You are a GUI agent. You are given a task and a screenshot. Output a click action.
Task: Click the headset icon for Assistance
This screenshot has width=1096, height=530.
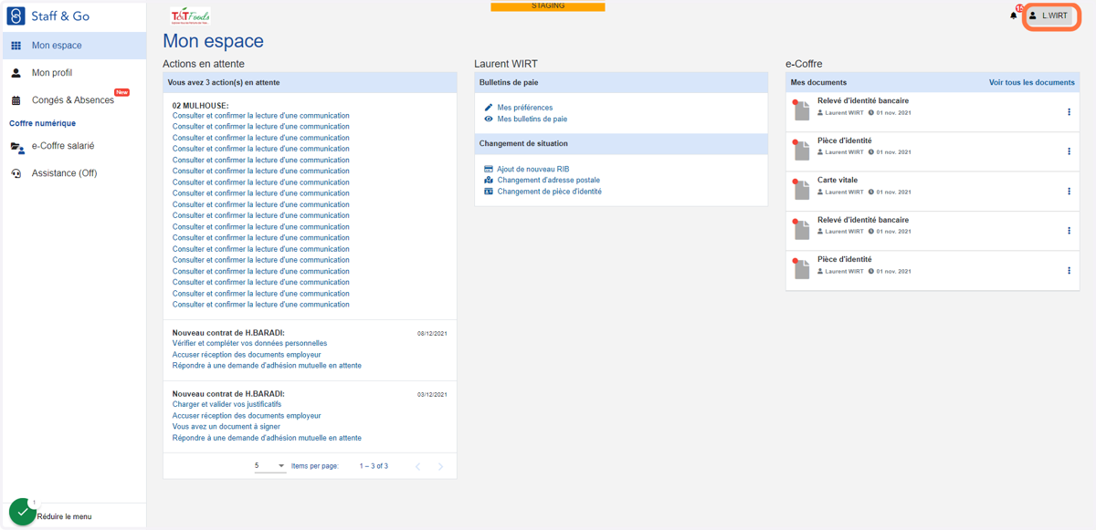pos(16,173)
